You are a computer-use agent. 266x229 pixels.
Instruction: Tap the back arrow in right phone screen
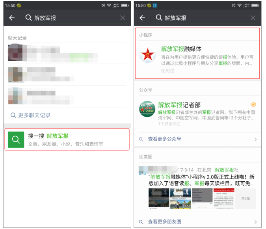click(x=142, y=18)
